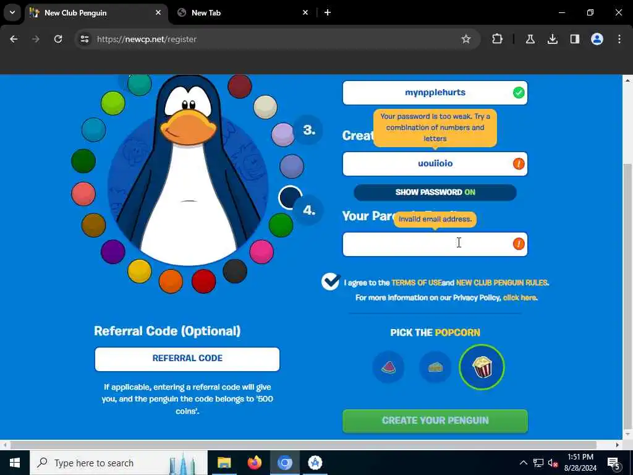This screenshot has width=633, height=475.
Task: Toggle SHOW PASSWORD ON switch
Action: pyautogui.click(x=435, y=192)
